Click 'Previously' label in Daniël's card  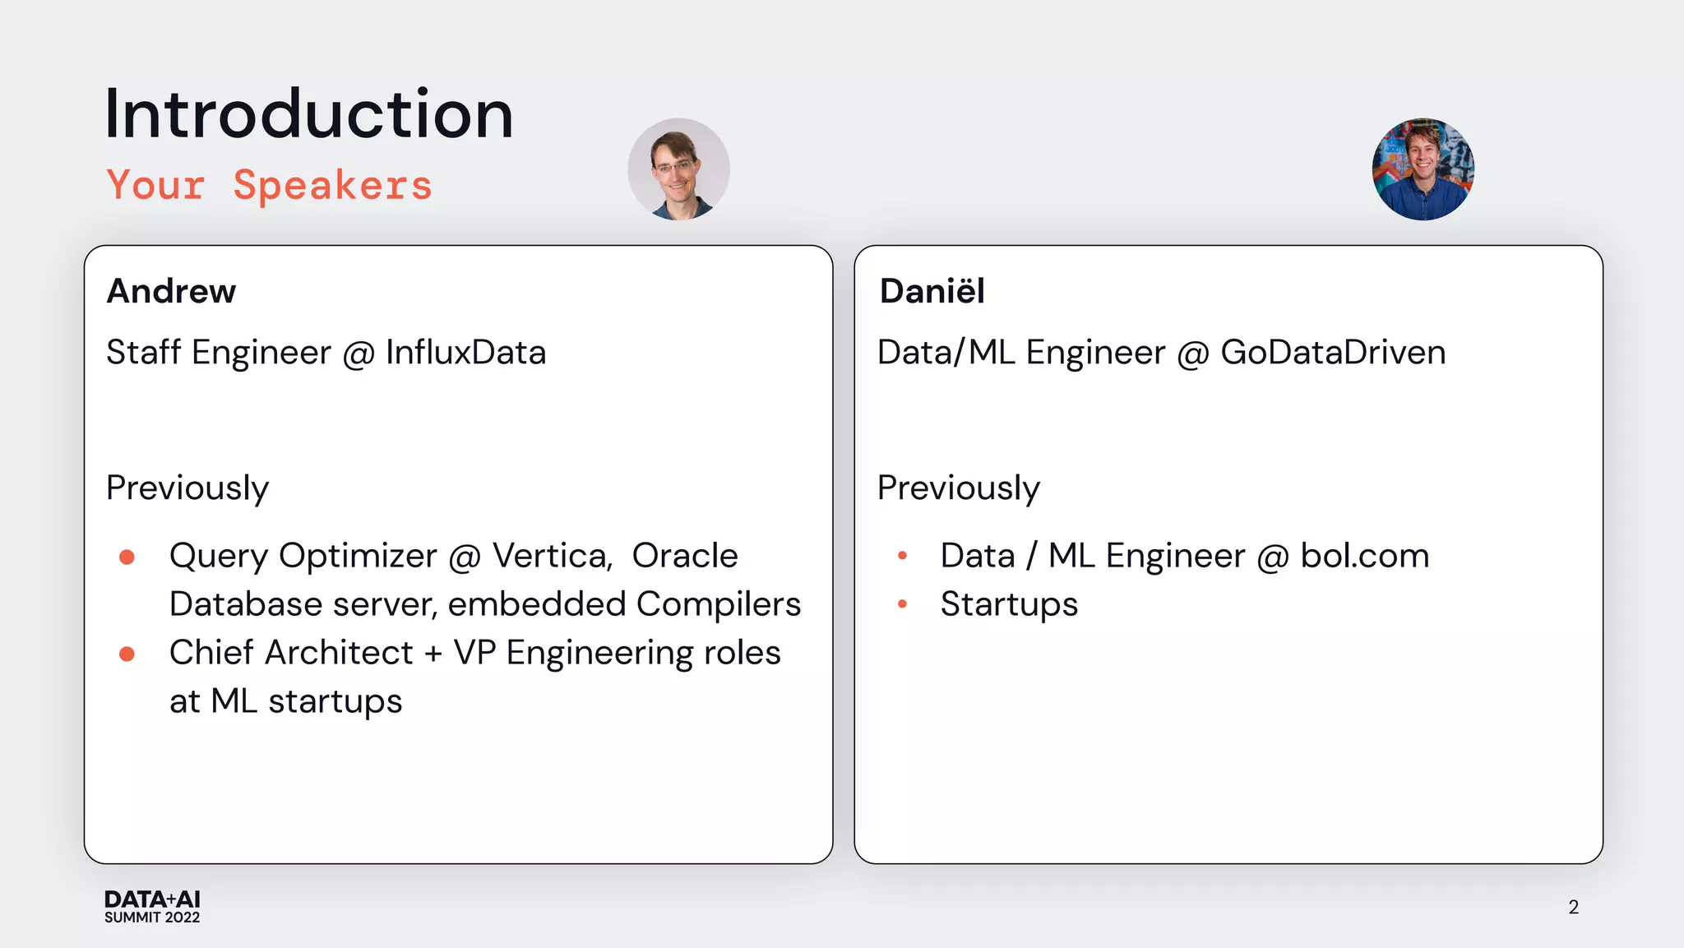(958, 488)
